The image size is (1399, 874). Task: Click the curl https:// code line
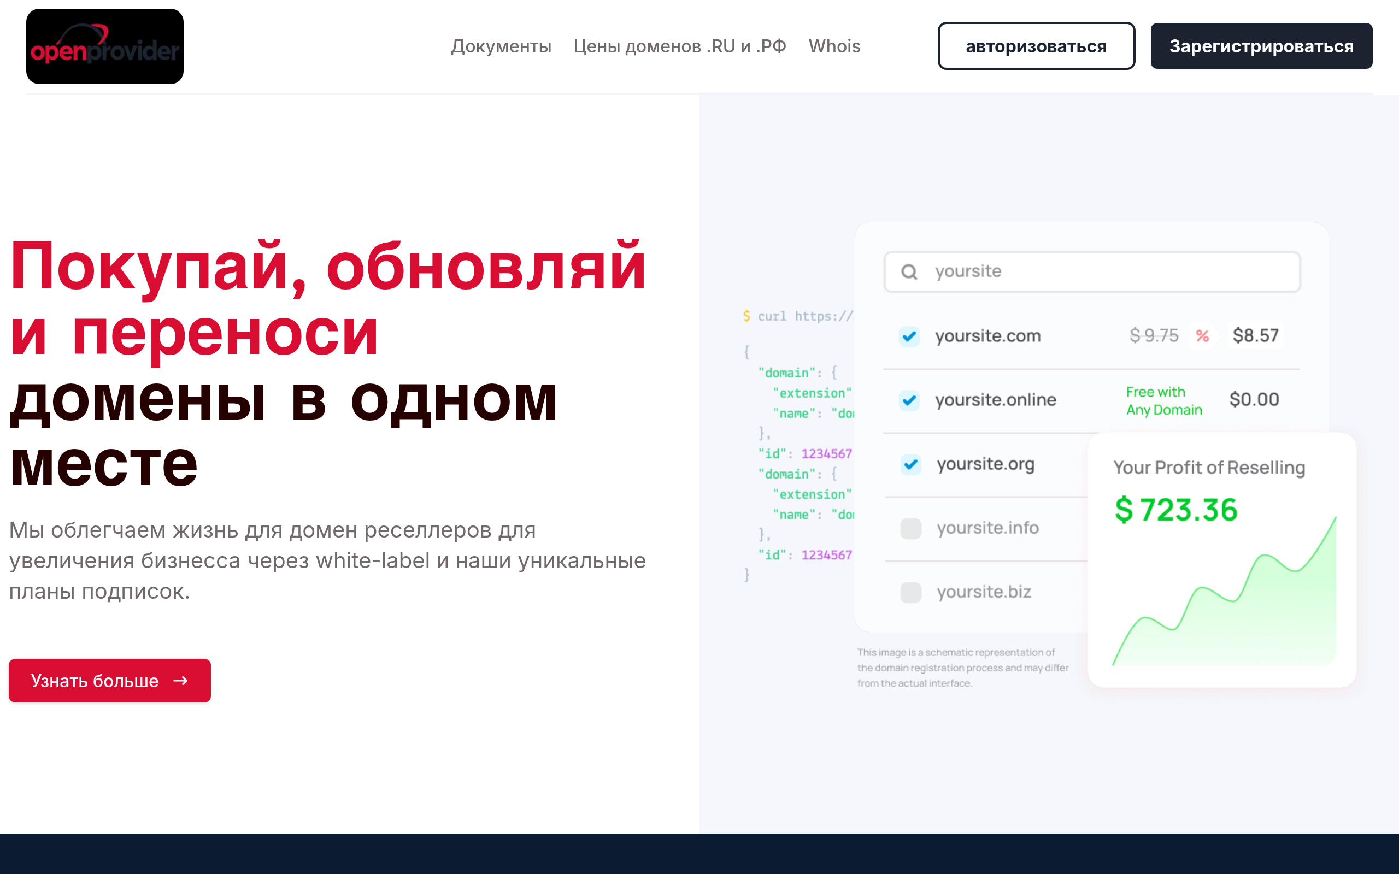(798, 316)
